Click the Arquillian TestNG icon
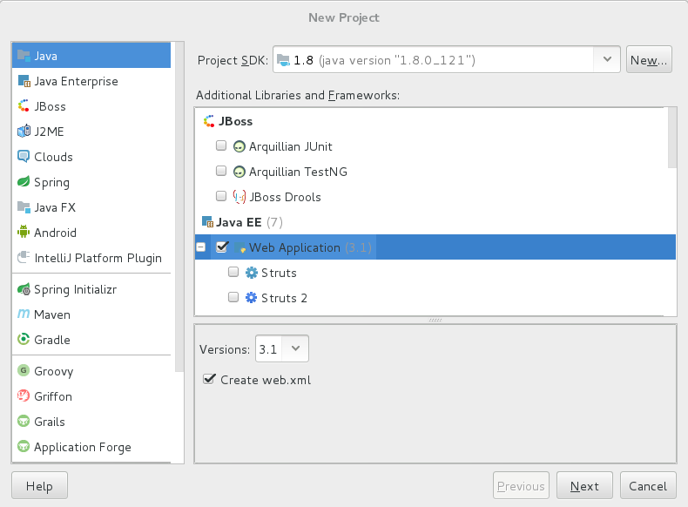 coord(239,172)
